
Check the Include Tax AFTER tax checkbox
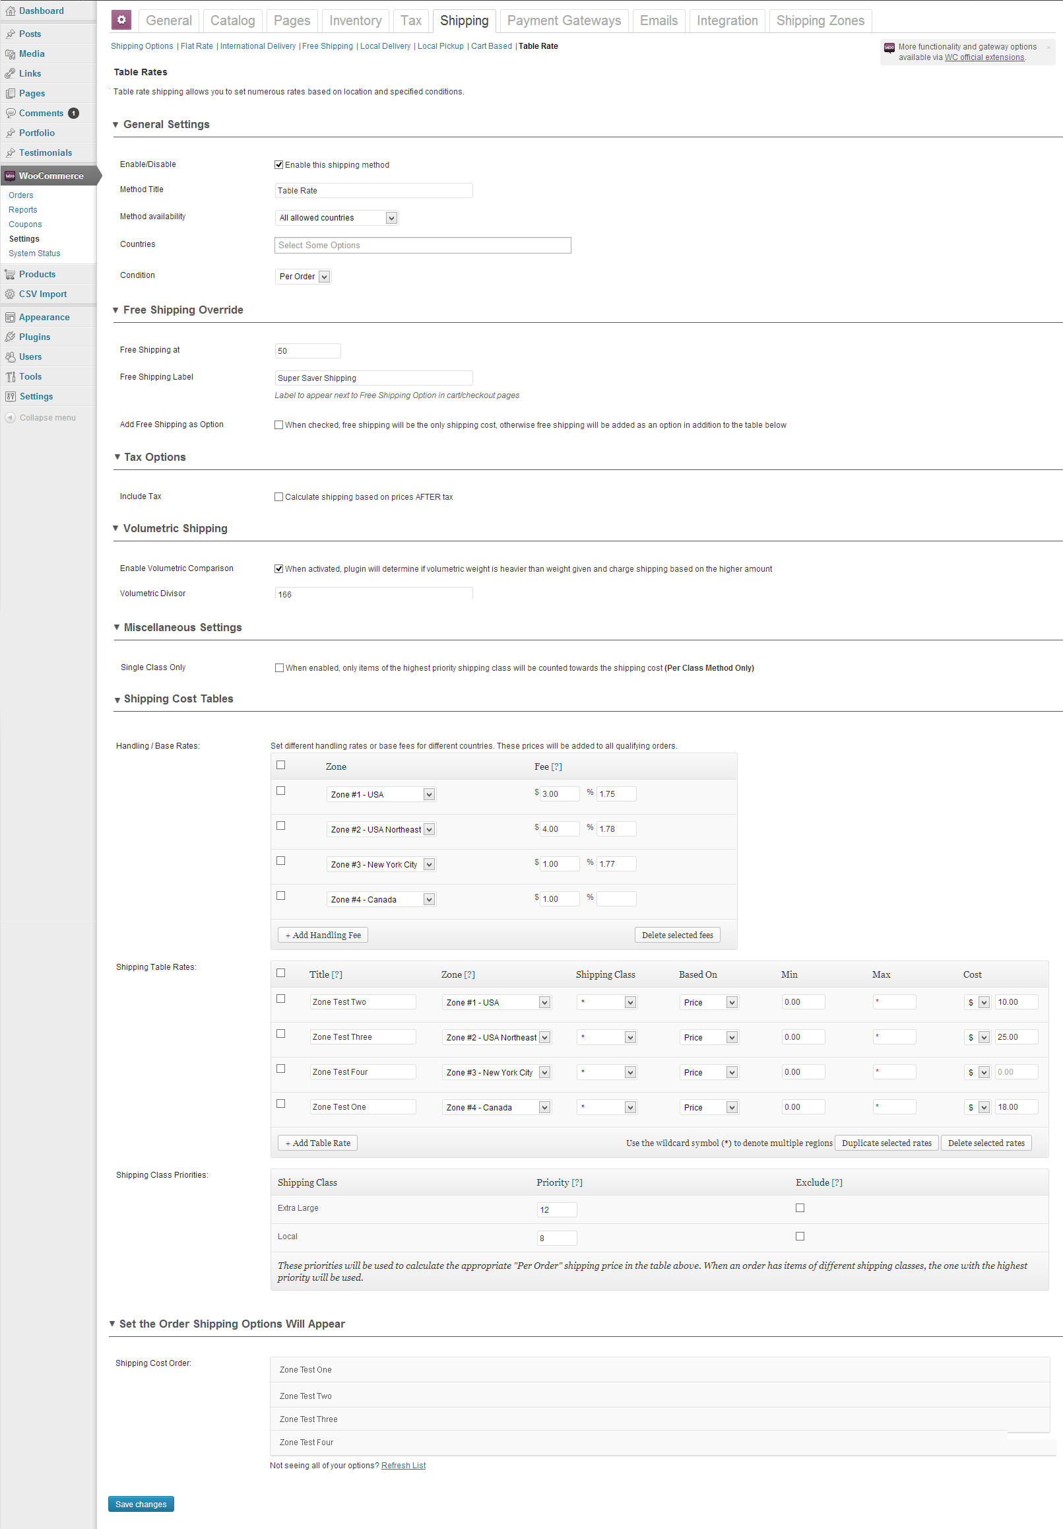pos(279,496)
